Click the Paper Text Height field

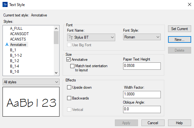click(x=142, y=66)
